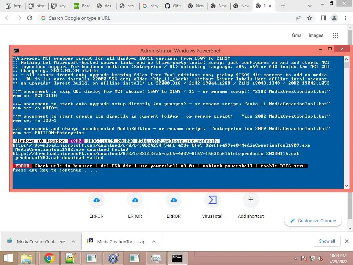Viewport: 353px width, 265px height.
Task: Open Chrome profile avatar menu
Action: coord(334,18)
